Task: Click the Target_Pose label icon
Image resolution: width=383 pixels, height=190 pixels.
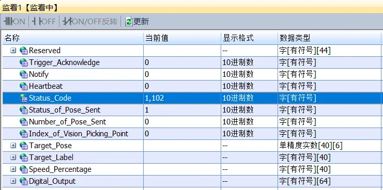Action: point(24,146)
